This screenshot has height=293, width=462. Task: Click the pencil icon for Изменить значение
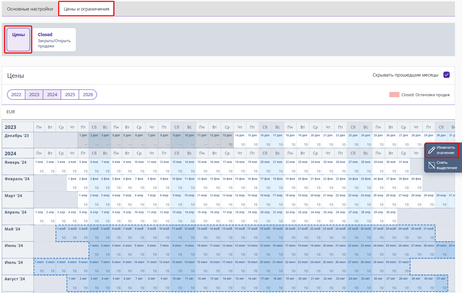[x=432, y=150]
